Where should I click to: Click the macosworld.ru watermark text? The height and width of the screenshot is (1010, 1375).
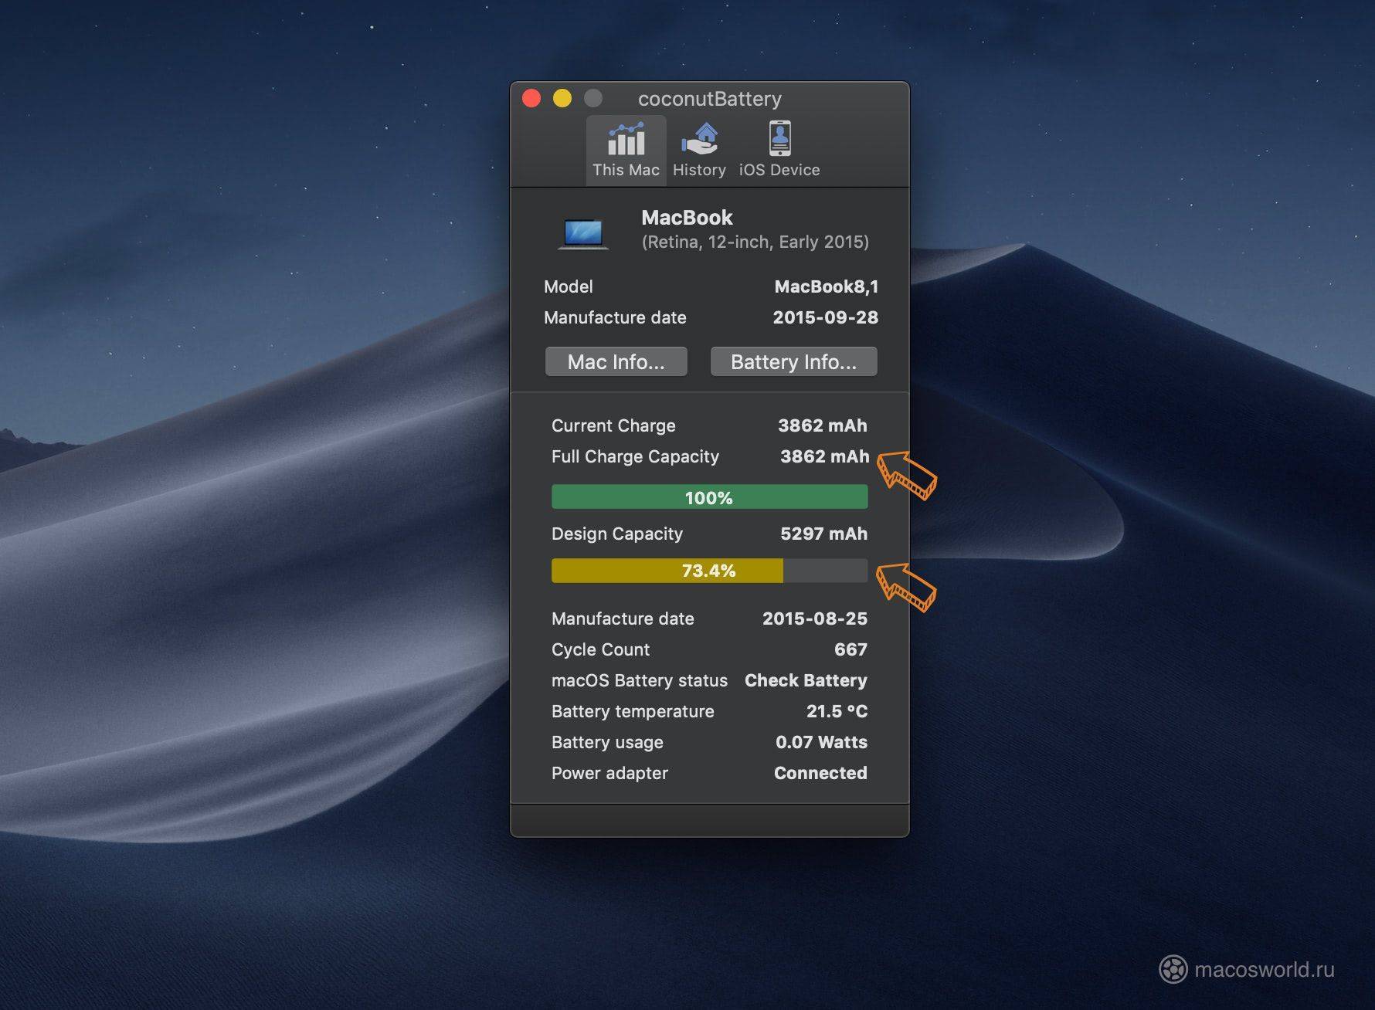pyautogui.click(x=1264, y=969)
